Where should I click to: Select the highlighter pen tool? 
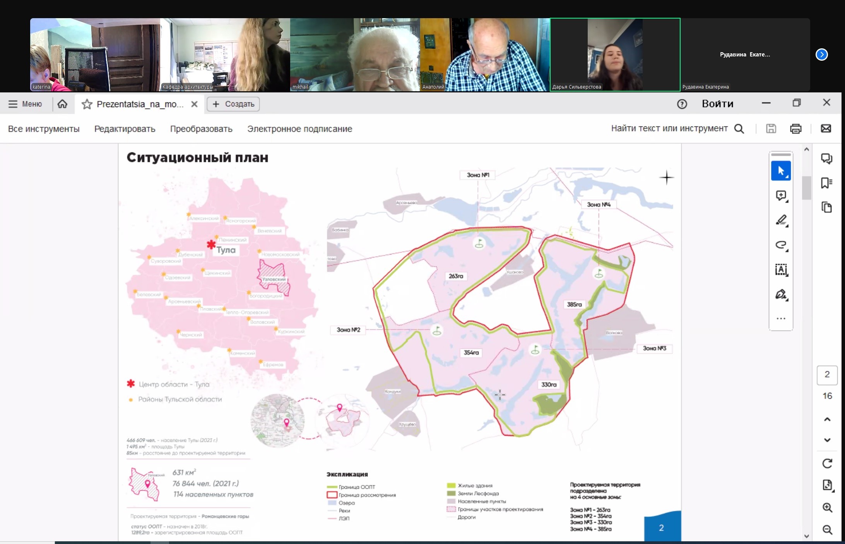click(x=781, y=220)
